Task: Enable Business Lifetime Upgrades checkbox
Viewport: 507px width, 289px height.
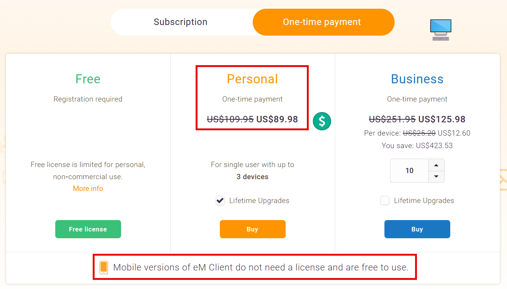Action: (385, 200)
